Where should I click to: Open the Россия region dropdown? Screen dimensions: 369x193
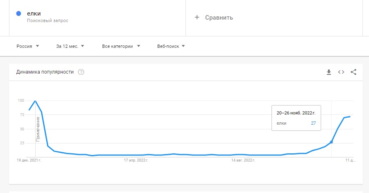click(x=28, y=46)
